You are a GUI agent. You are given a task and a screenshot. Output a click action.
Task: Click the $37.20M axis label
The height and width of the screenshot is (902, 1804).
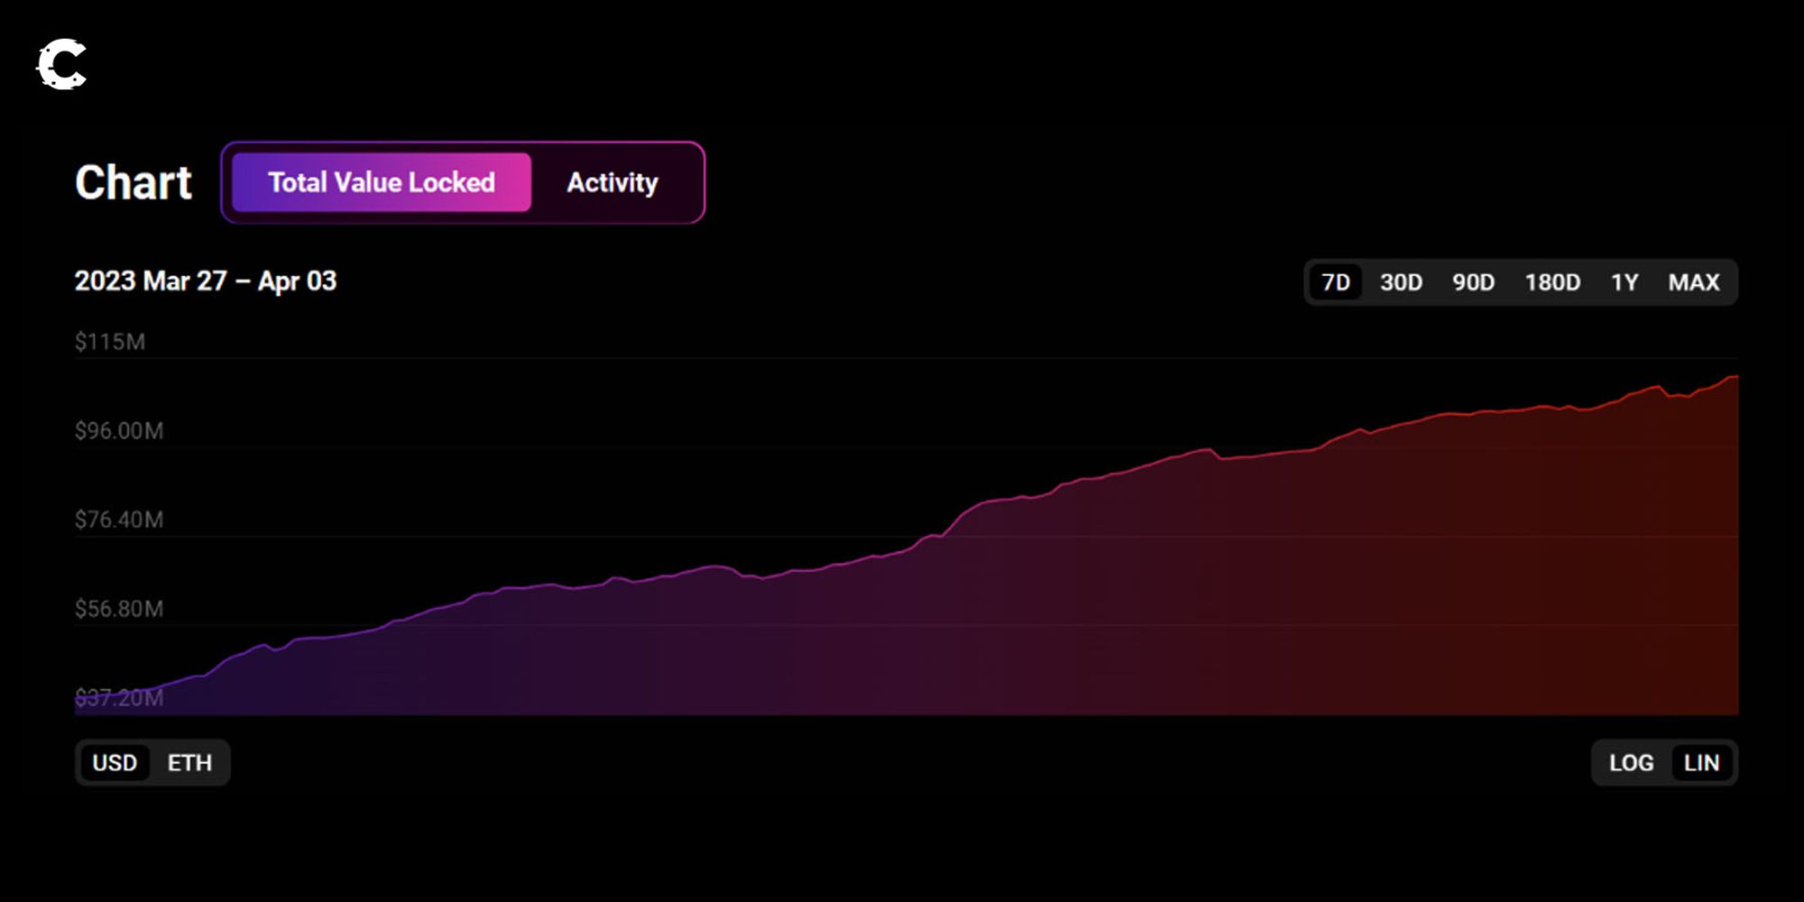119,698
